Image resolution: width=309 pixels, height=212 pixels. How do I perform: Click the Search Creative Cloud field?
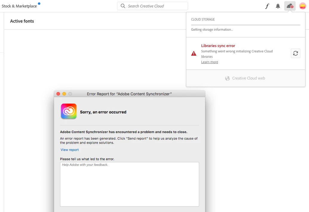[x=153, y=6]
